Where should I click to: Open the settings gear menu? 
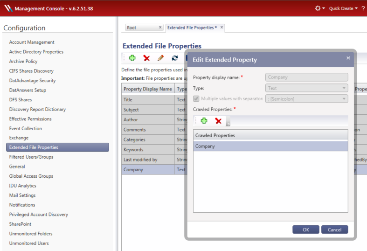coord(319,8)
